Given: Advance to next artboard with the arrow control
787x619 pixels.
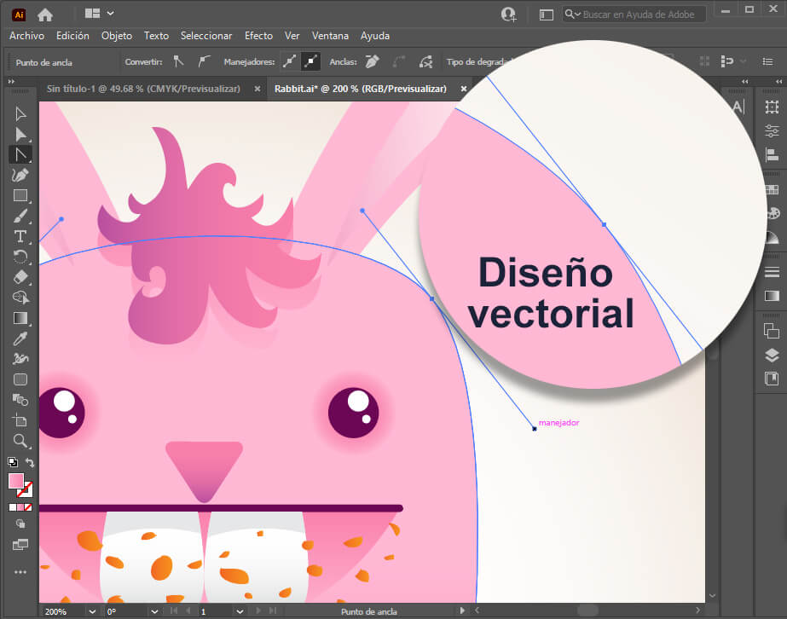Looking at the screenshot, I should pyautogui.click(x=260, y=611).
